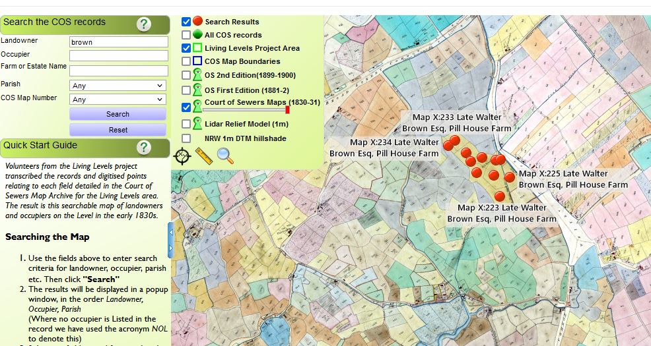The height and width of the screenshot is (346, 651).
Task: Click the OS First Edition eye icon
Action: (x=197, y=90)
